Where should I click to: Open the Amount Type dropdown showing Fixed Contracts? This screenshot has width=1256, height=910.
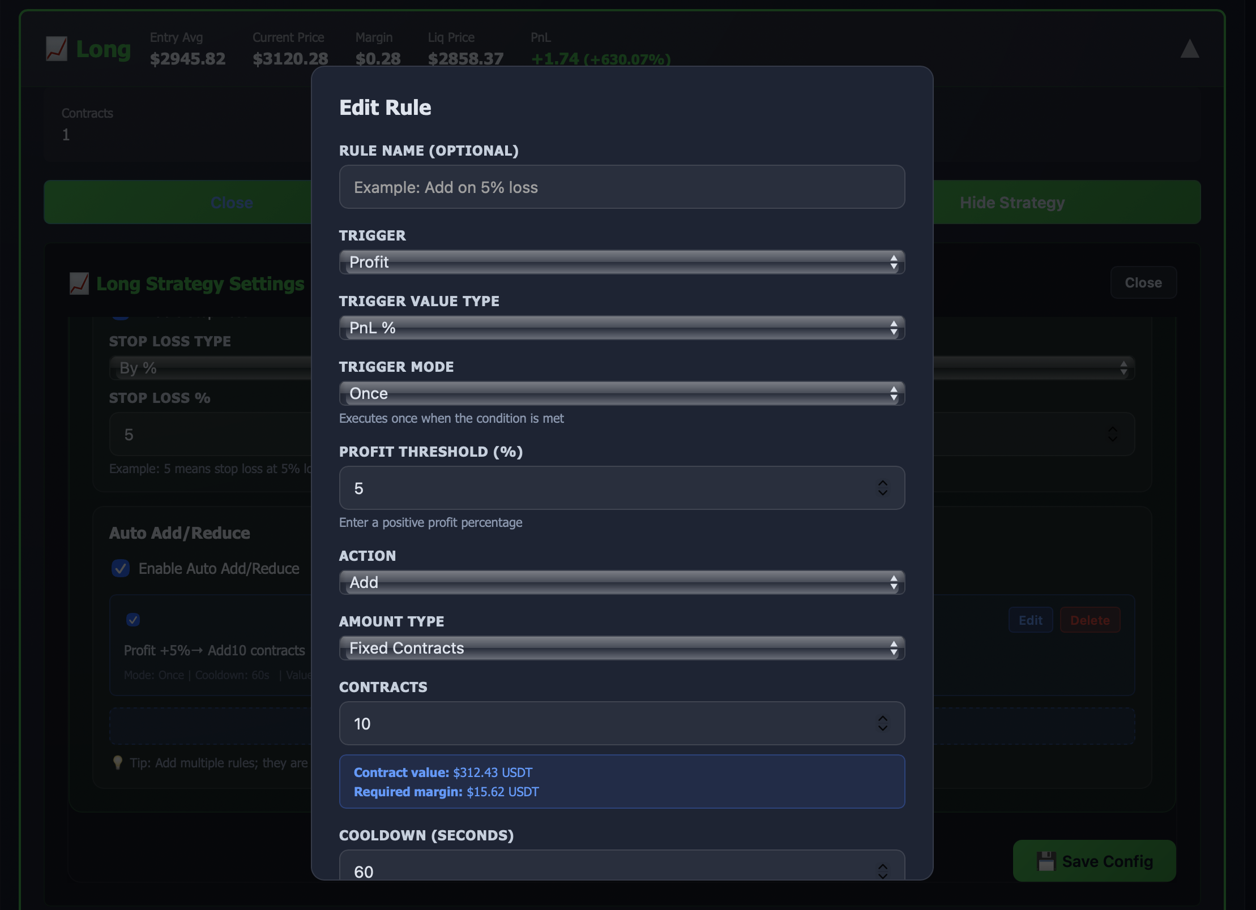point(621,647)
